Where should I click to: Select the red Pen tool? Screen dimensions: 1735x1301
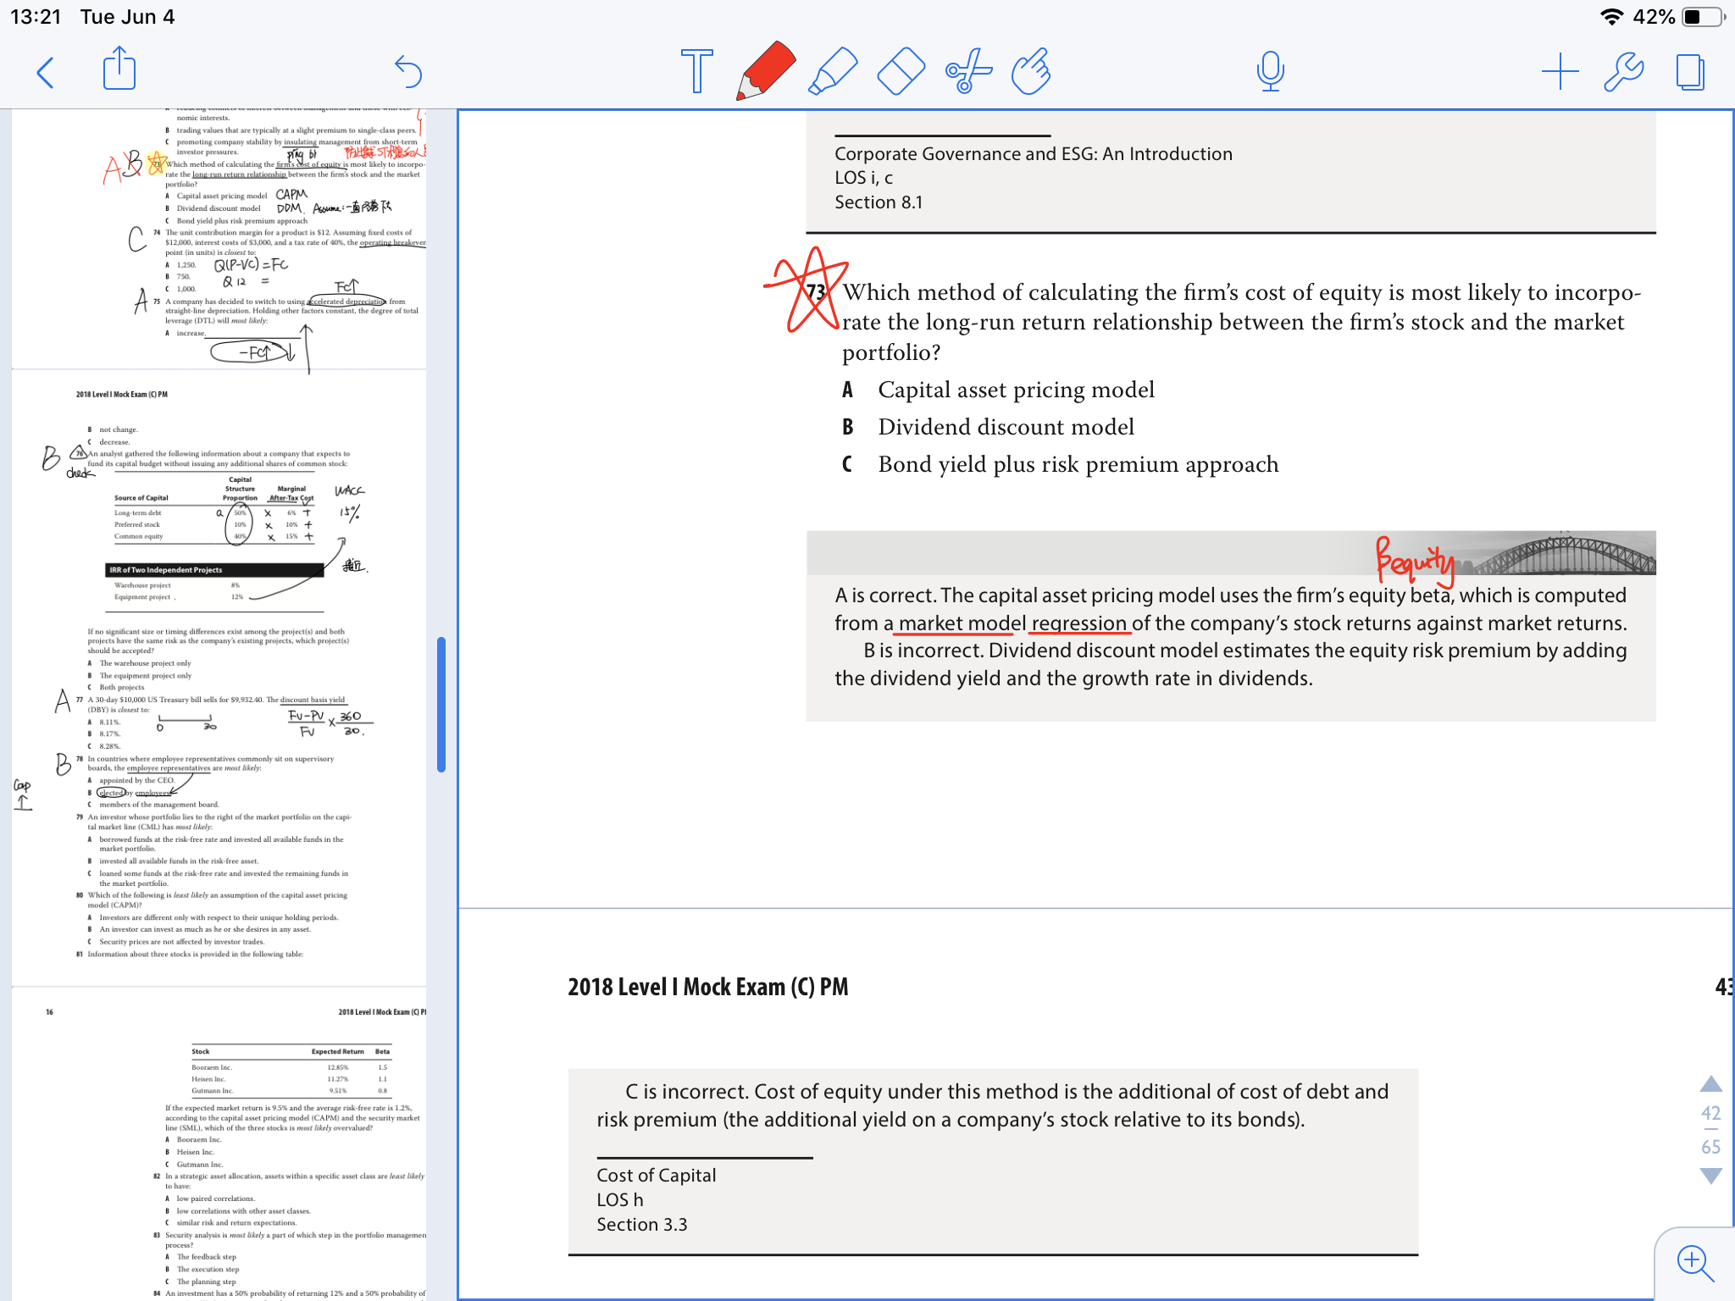[765, 70]
